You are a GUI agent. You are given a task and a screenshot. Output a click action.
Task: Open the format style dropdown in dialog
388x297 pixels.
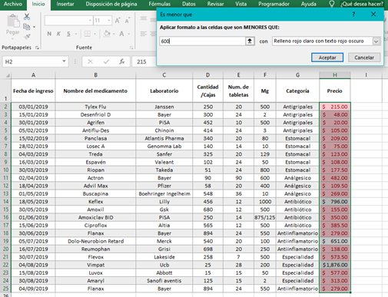coord(376,41)
